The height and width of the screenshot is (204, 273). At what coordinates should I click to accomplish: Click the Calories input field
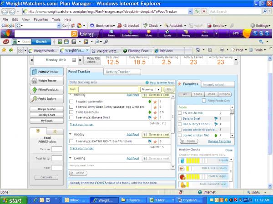point(57,149)
